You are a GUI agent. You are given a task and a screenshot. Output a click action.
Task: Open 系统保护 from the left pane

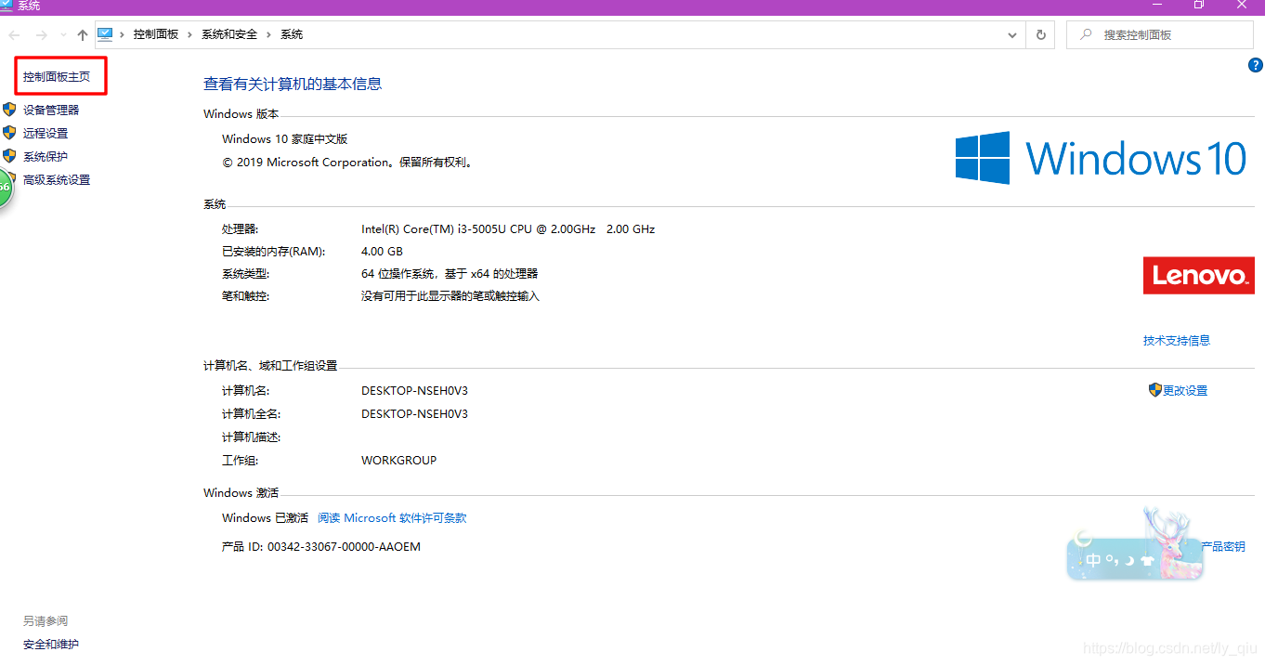click(x=46, y=156)
